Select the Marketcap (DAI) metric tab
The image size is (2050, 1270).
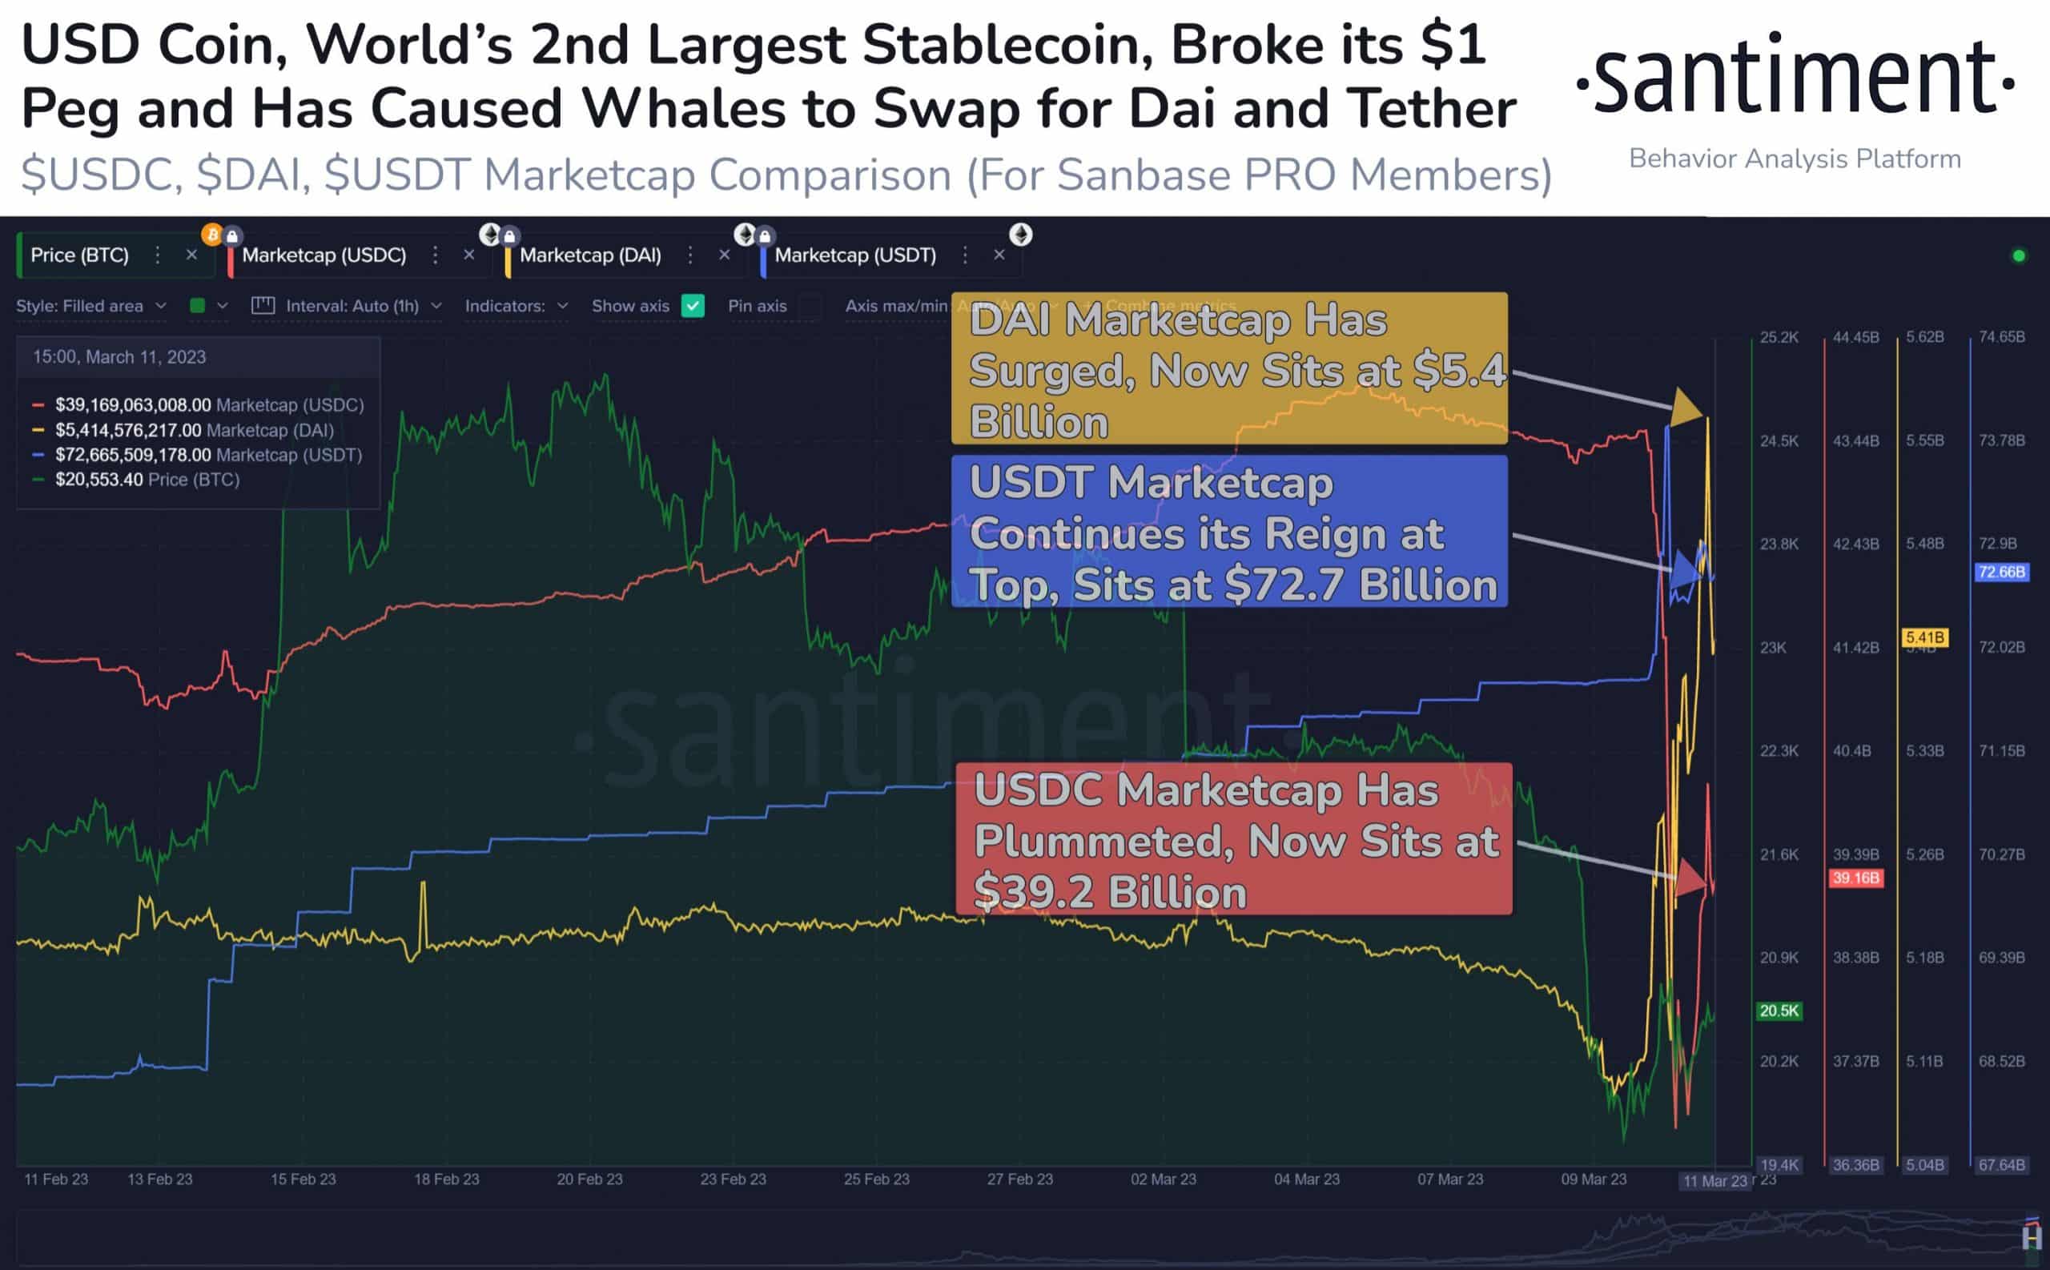click(x=589, y=255)
